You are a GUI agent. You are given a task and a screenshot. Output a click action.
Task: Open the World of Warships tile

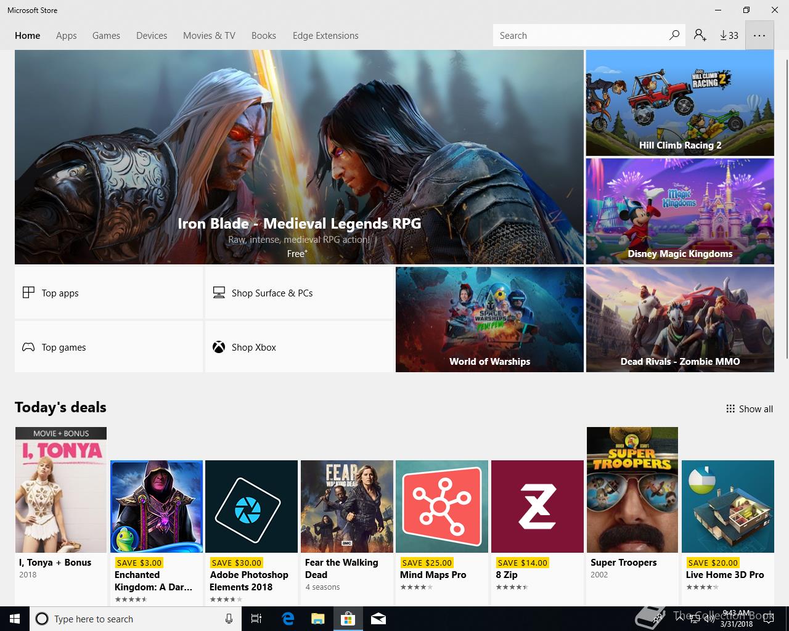[489, 319]
